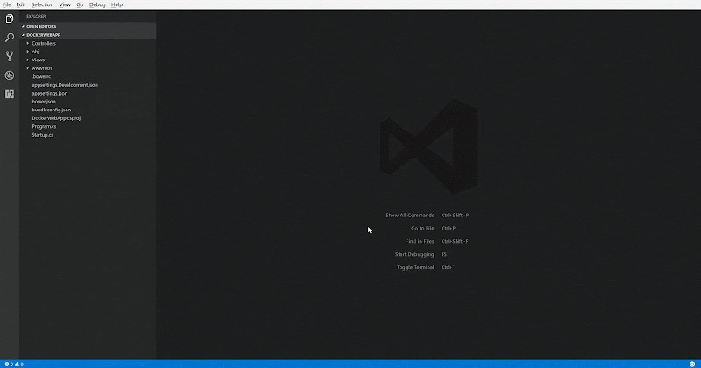701x368 pixels.
Task: Open the Extensions view icon
Action: coord(10,94)
